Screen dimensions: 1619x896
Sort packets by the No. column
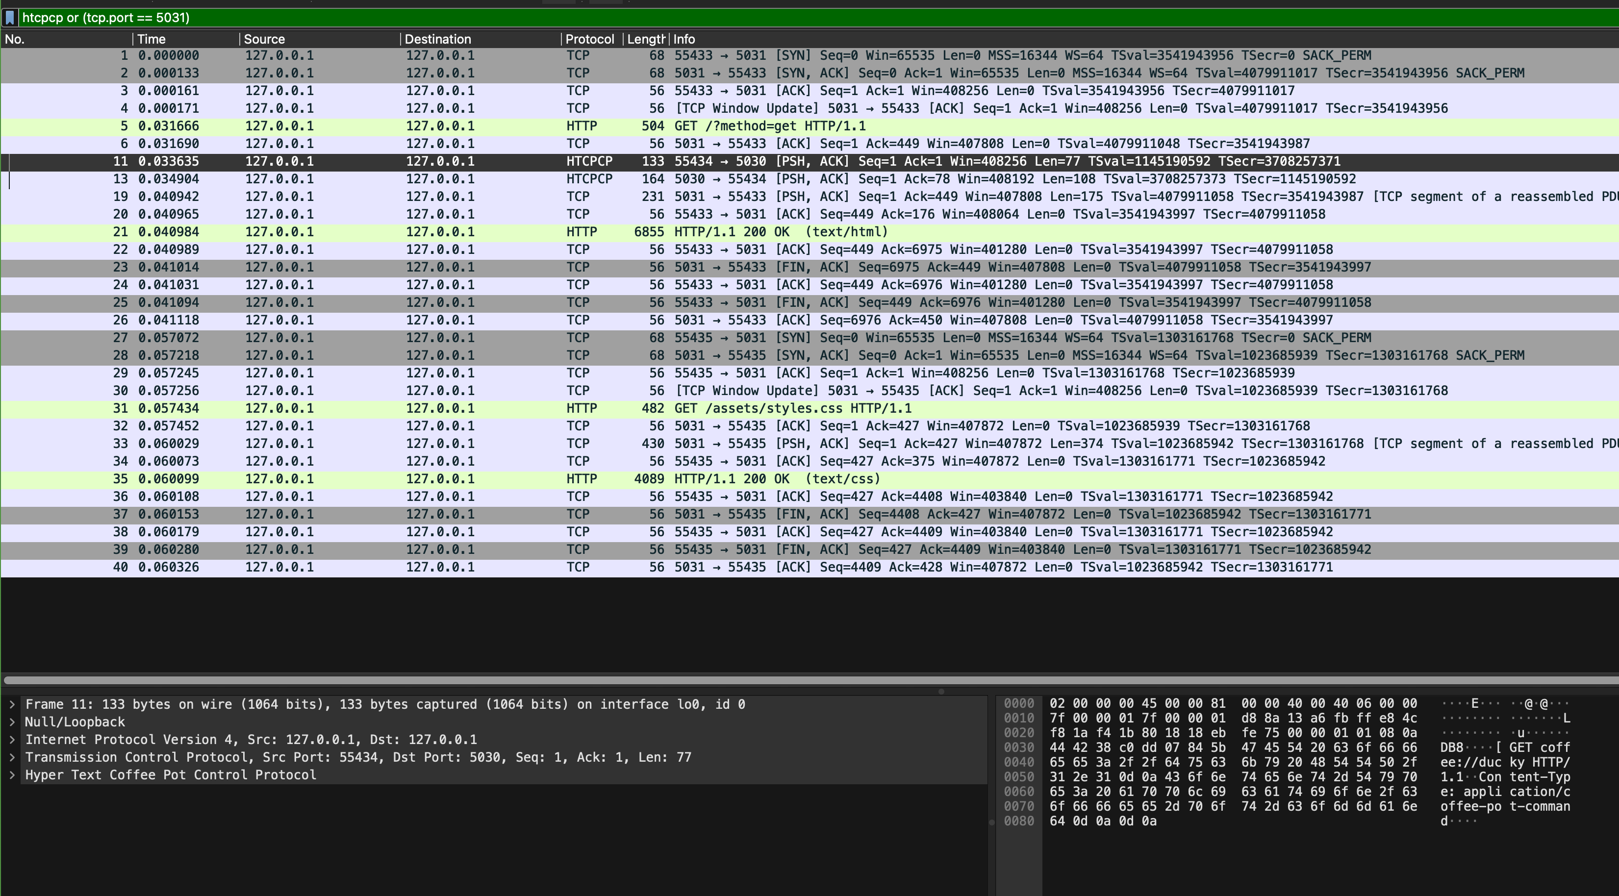(x=63, y=39)
